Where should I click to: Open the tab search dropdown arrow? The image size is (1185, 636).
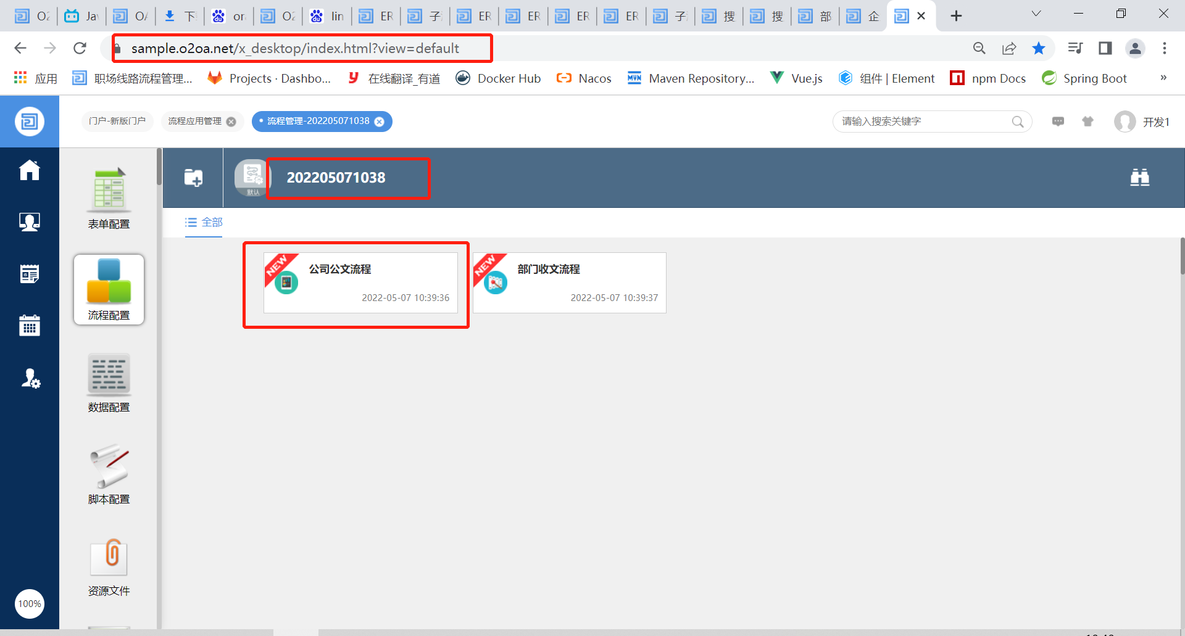click(x=1036, y=14)
